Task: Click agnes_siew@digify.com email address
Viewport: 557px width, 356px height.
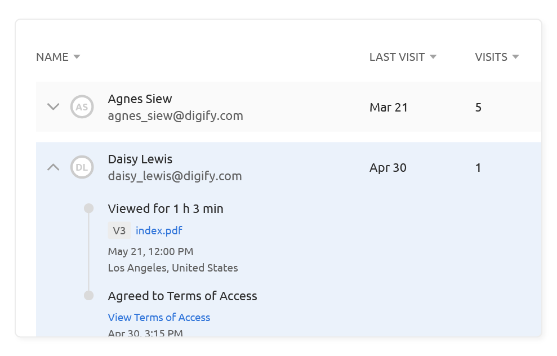Action: [175, 116]
